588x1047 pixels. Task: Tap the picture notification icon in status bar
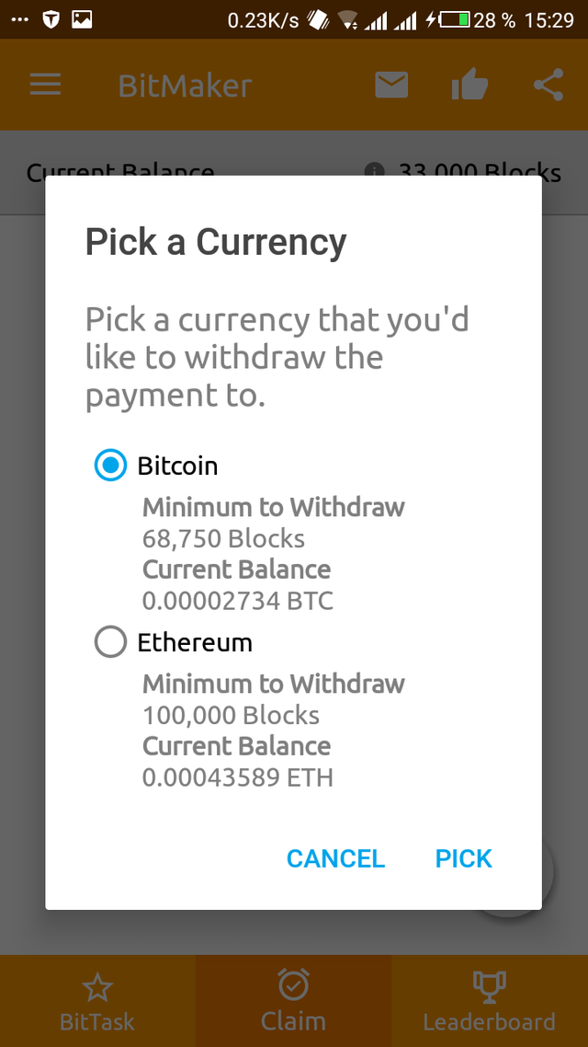[x=82, y=19]
